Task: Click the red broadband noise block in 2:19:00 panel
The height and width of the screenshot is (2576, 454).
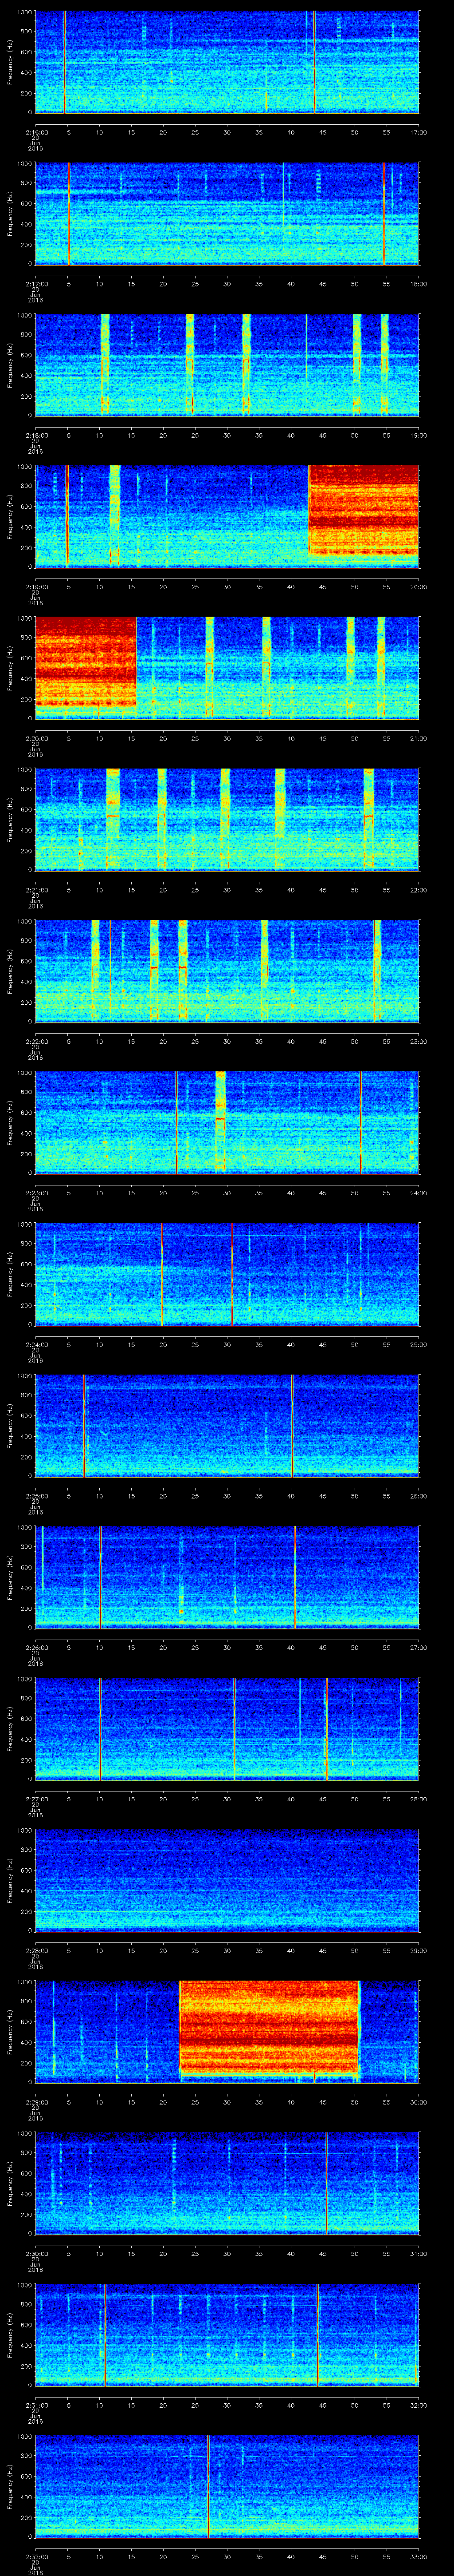Action: [x=364, y=511]
